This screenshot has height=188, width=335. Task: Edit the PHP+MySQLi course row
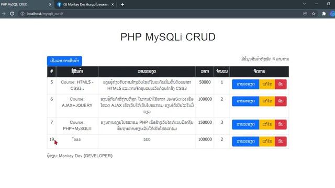click(267, 124)
